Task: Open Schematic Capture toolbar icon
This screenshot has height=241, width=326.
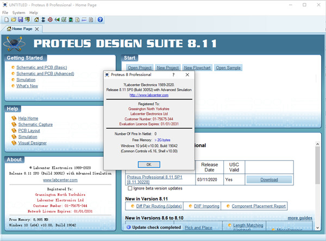Action: (43, 20)
